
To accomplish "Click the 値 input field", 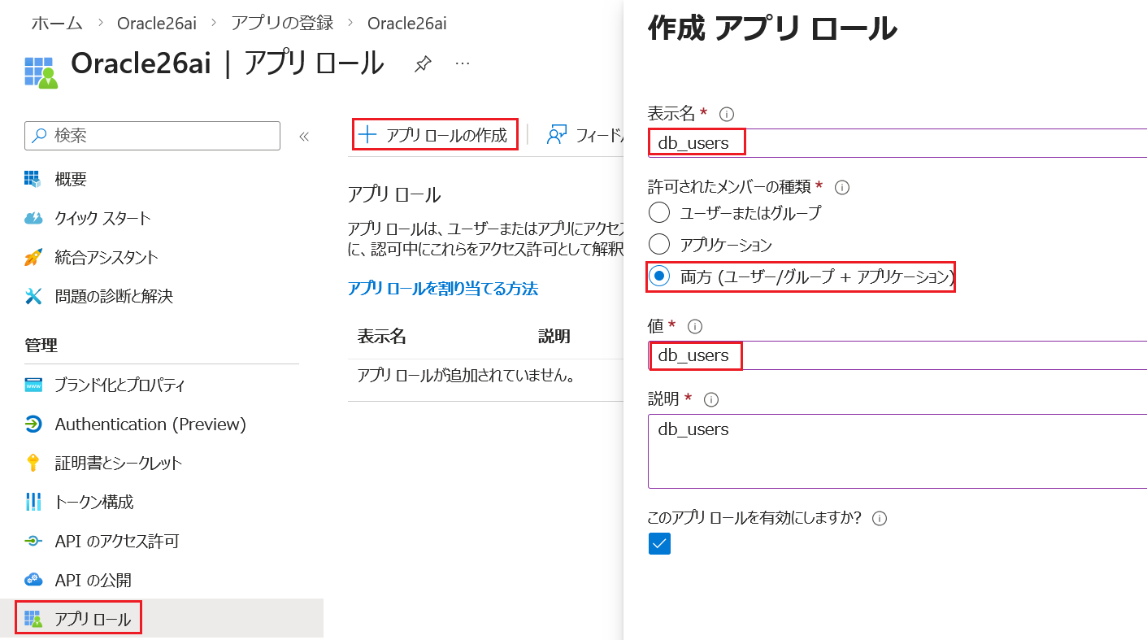I will (897, 355).
